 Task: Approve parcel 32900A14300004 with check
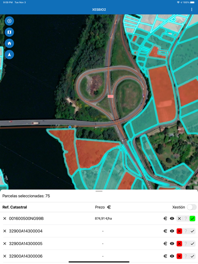192,231
